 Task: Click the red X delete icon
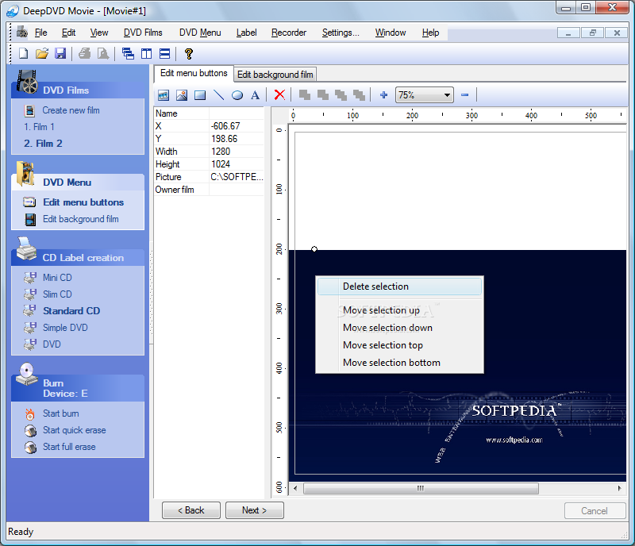(279, 94)
